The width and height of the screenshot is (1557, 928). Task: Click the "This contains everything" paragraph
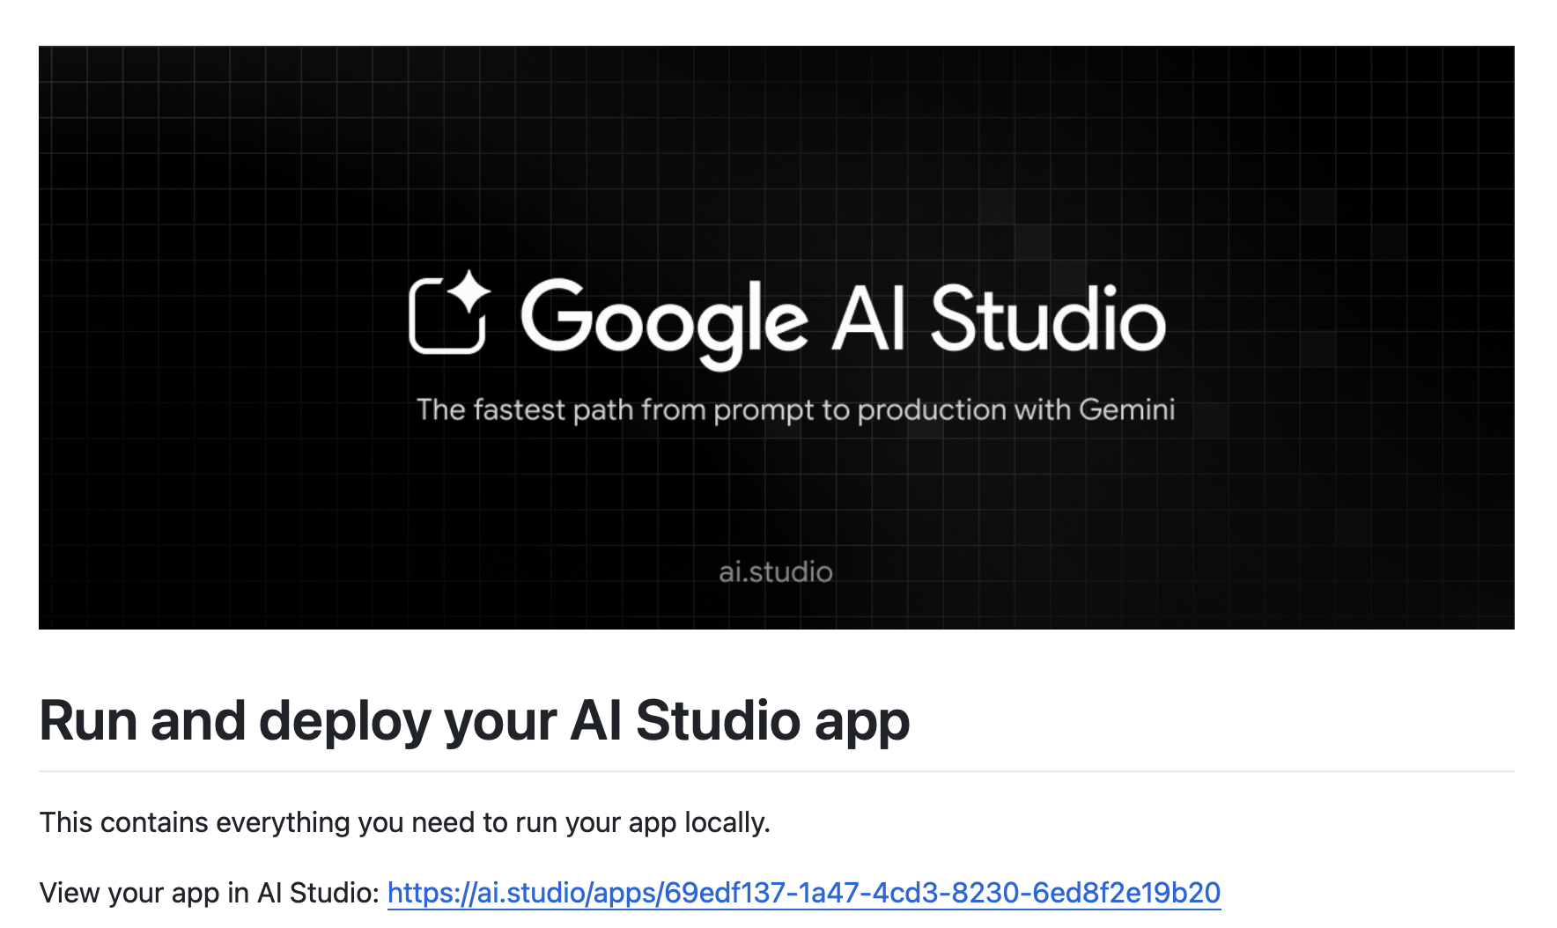(x=404, y=822)
